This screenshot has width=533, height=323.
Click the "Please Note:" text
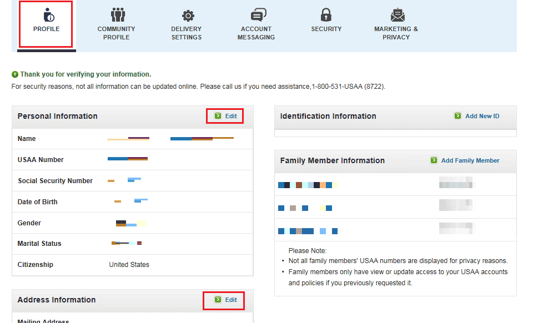click(307, 251)
